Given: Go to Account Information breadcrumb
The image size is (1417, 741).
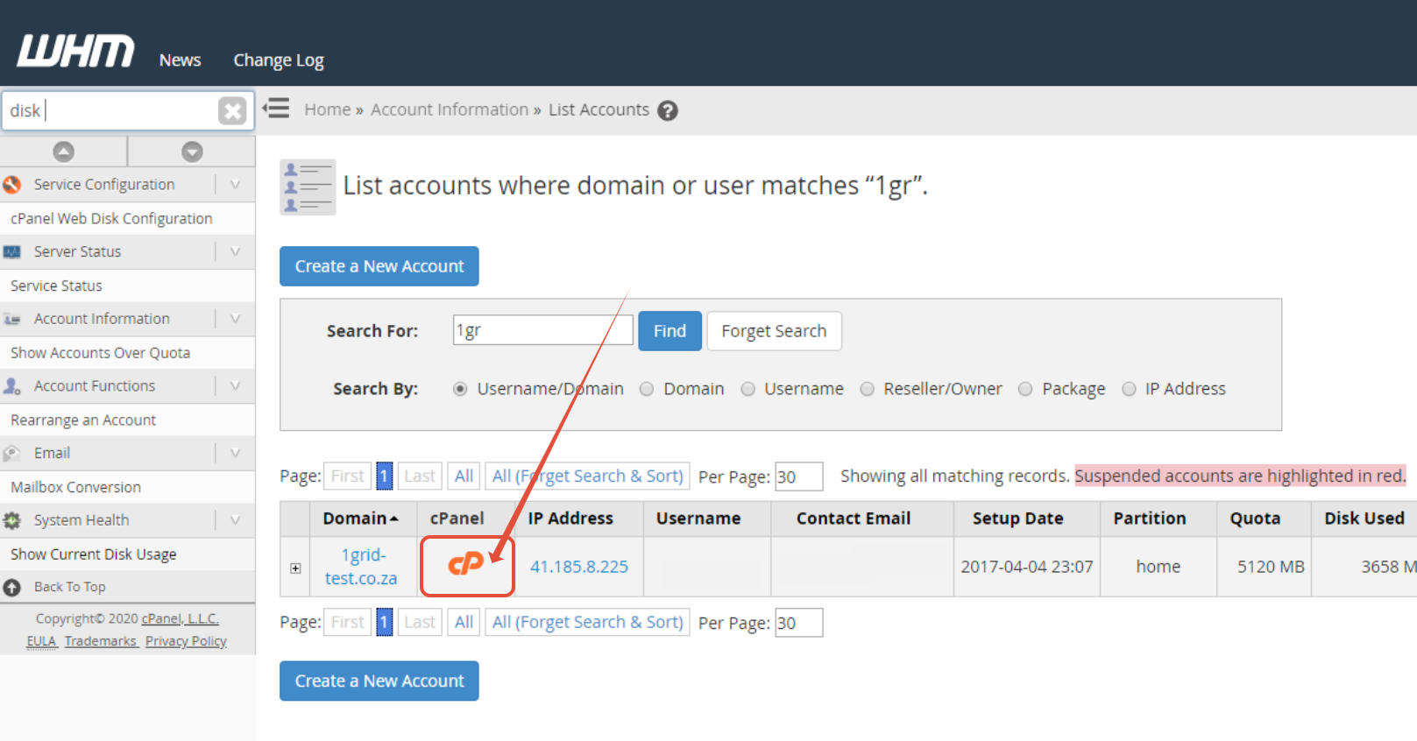Looking at the screenshot, I should 450,109.
